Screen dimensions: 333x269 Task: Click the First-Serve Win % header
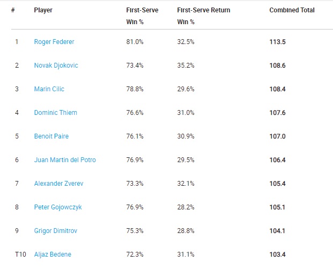tap(142, 16)
